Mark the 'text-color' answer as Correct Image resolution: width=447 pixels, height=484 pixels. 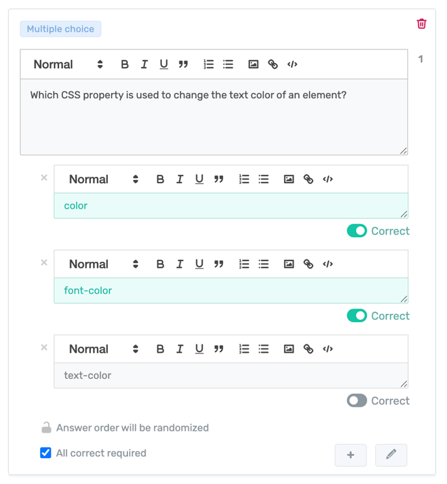pos(357,401)
